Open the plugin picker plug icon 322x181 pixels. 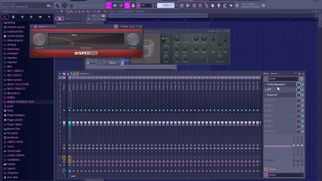click(219, 6)
